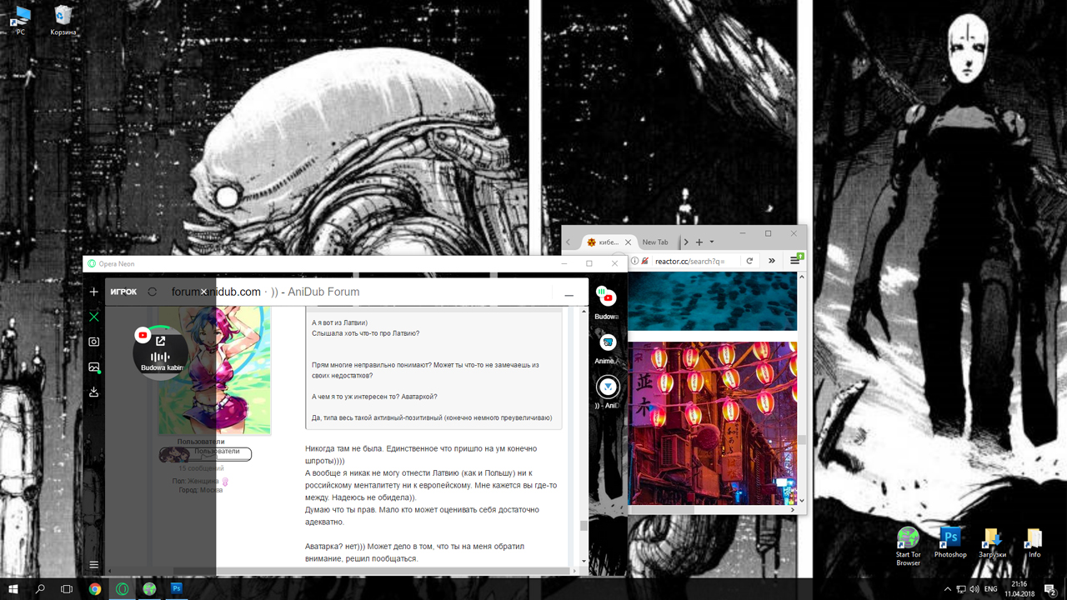This screenshot has width=1067, height=600.
Task: Open Task View from the taskbar
Action: 67,588
